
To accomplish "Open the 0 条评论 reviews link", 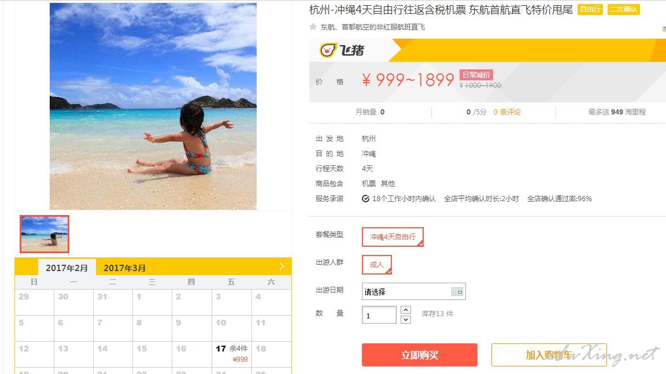I will pos(506,112).
